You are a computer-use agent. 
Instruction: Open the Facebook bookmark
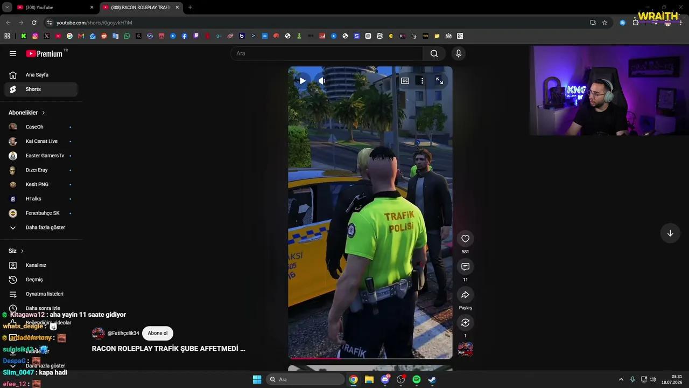point(185,36)
